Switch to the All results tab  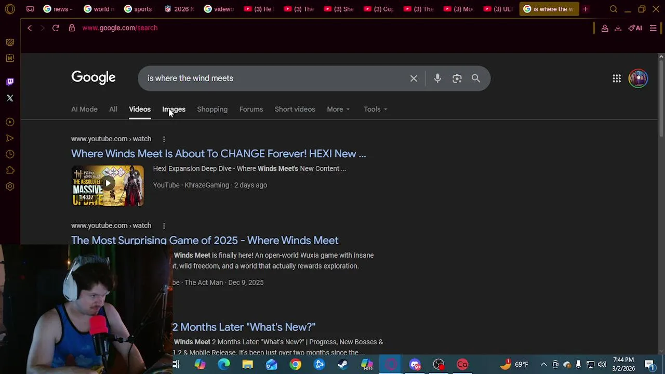(113, 109)
